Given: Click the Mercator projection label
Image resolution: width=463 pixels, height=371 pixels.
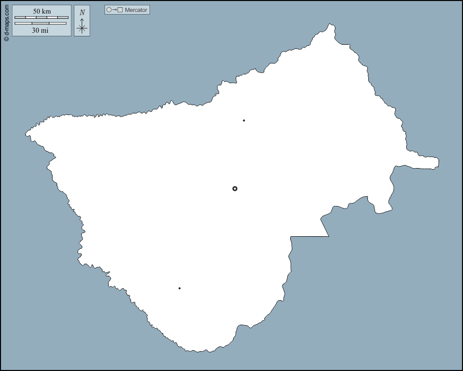Looking at the screenshot, I should 136,10.
